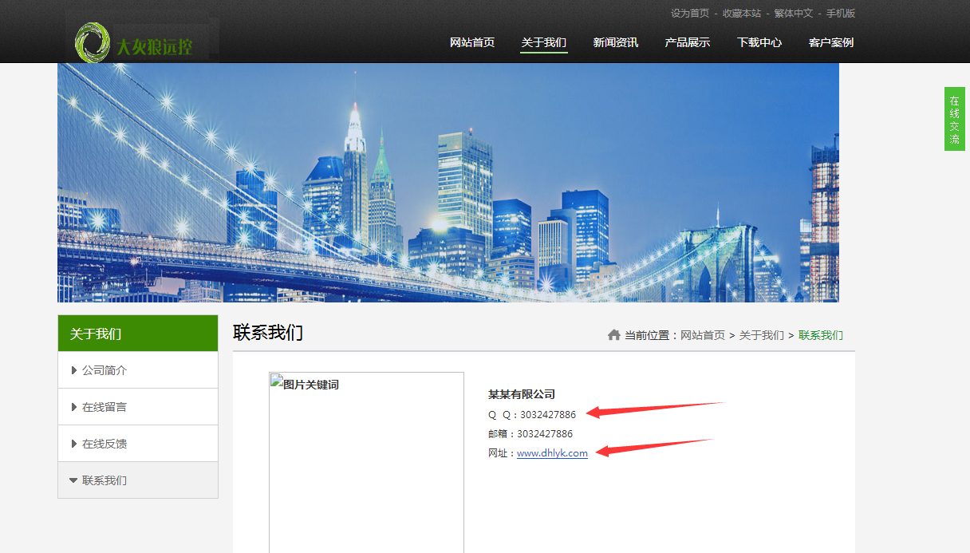Switch to 繁体中文 version
Screen dimensions: 970x553
(x=793, y=13)
